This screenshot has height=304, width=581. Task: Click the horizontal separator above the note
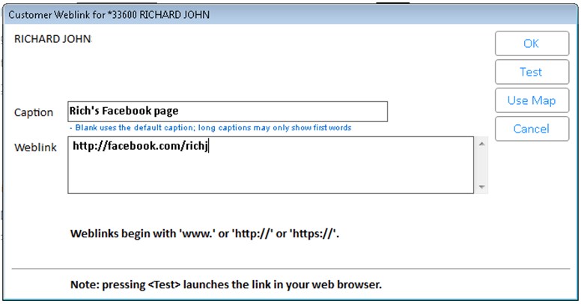290,268
